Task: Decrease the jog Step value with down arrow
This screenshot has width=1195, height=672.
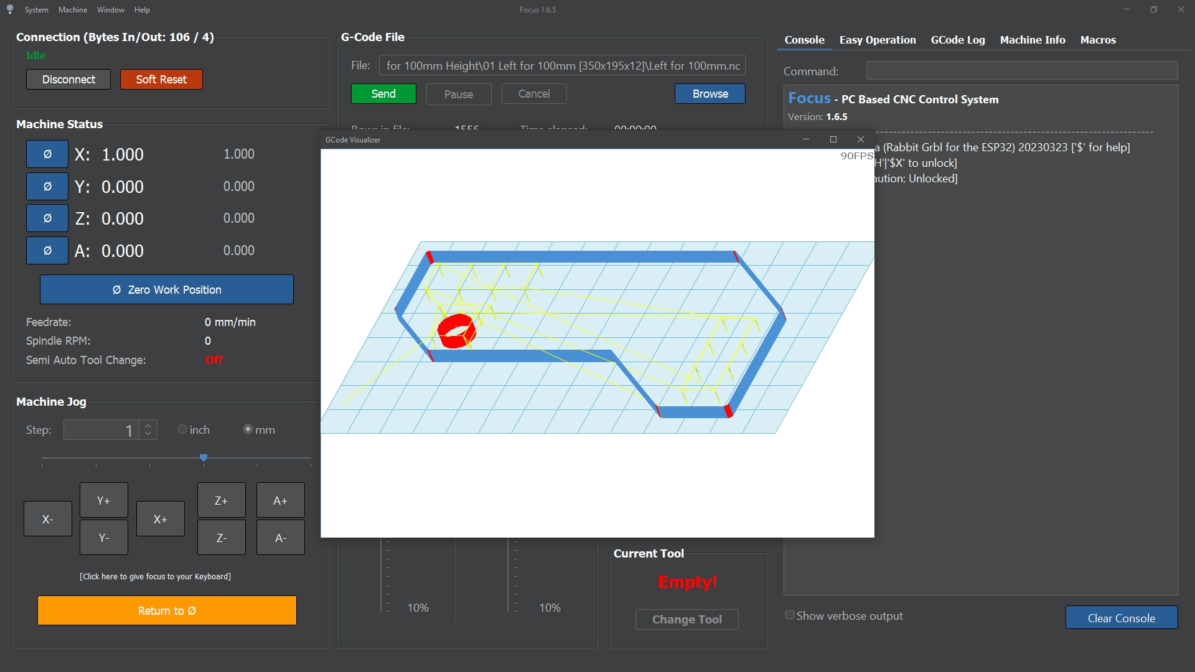Action: (148, 434)
